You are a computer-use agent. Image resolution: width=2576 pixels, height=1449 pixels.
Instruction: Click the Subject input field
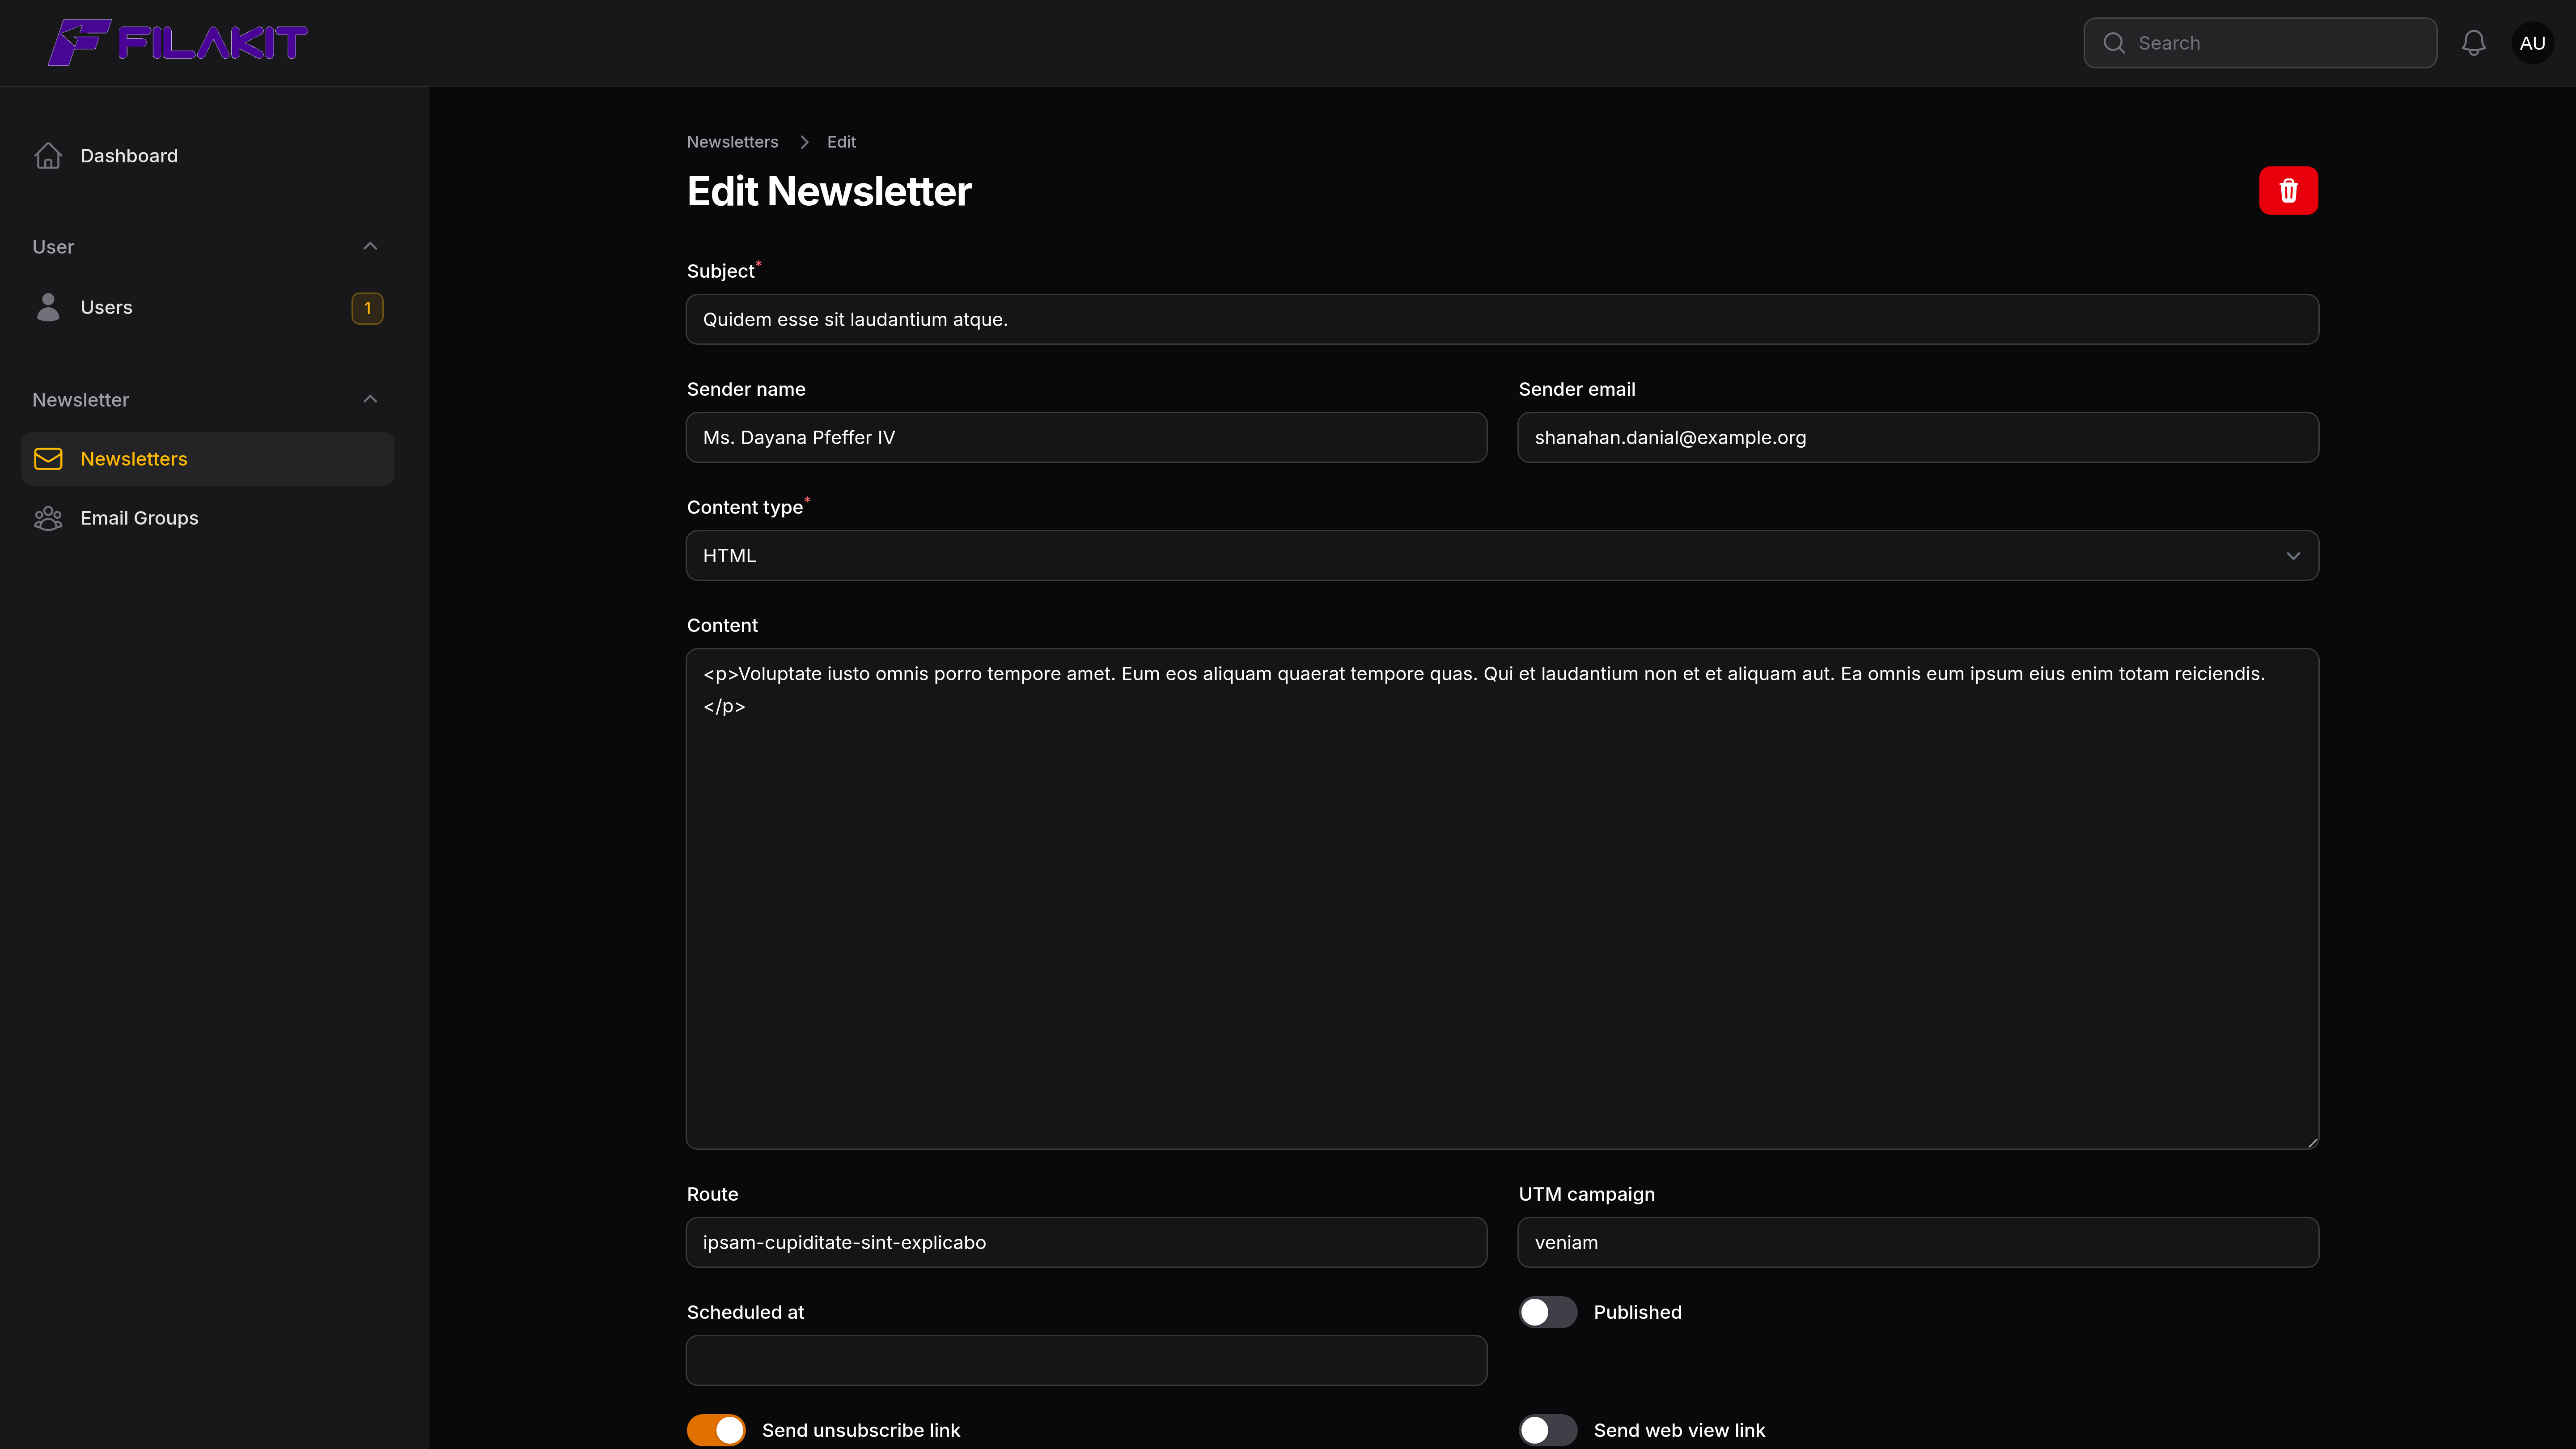tap(1502, 319)
